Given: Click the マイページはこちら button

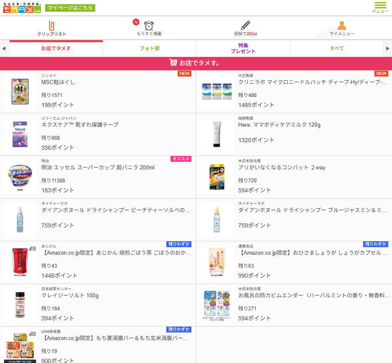Looking at the screenshot, I should coord(70,8).
